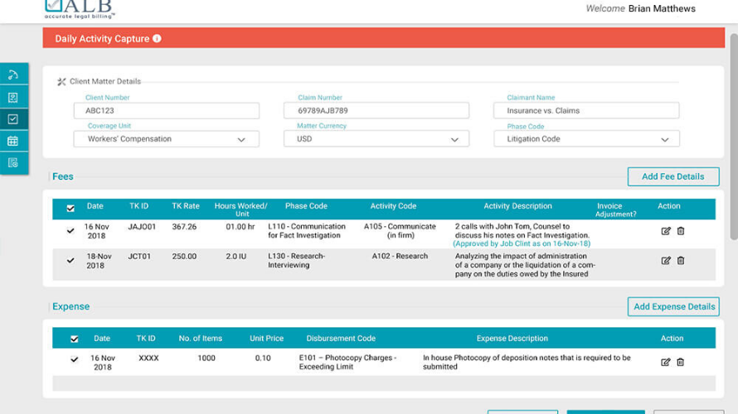This screenshot has height=414, width=738.
Task: Click the TK Rate column header in Fees
Action: coord(186,206)
